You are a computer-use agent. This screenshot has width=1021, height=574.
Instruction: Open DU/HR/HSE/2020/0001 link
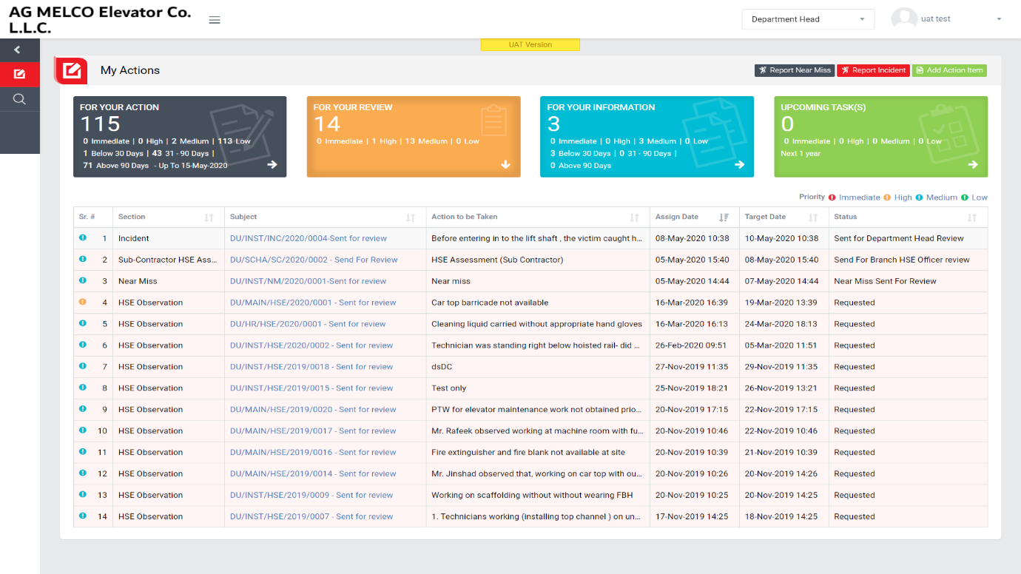point(308,324)
